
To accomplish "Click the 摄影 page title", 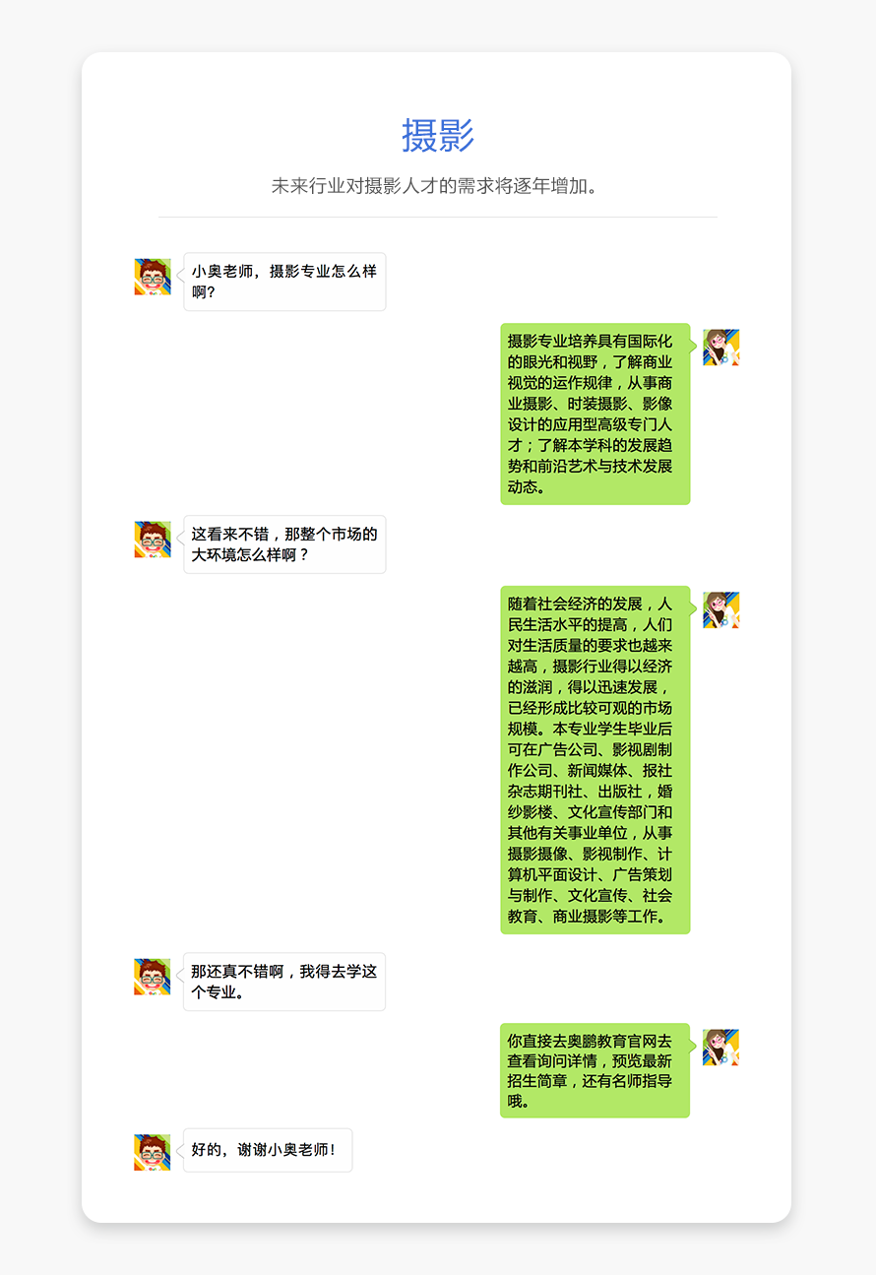I will [x=438, y=136].
